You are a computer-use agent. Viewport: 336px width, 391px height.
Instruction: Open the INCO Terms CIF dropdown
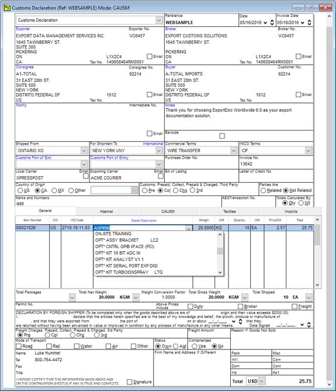(x=308, y=150)
